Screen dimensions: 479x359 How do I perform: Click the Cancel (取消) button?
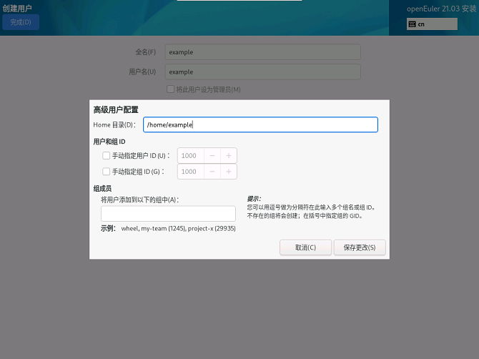coord(305,247)
